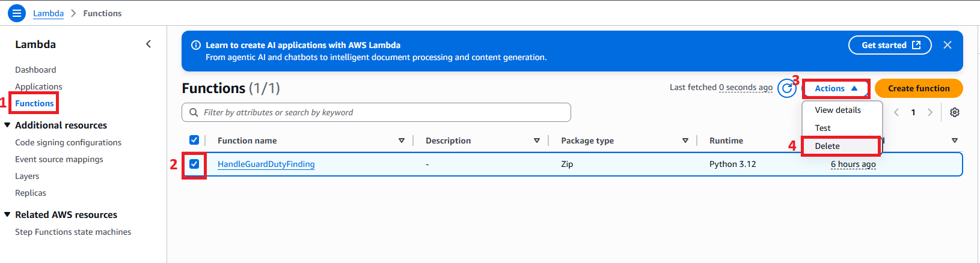Click page number 1

pos(913,112)
